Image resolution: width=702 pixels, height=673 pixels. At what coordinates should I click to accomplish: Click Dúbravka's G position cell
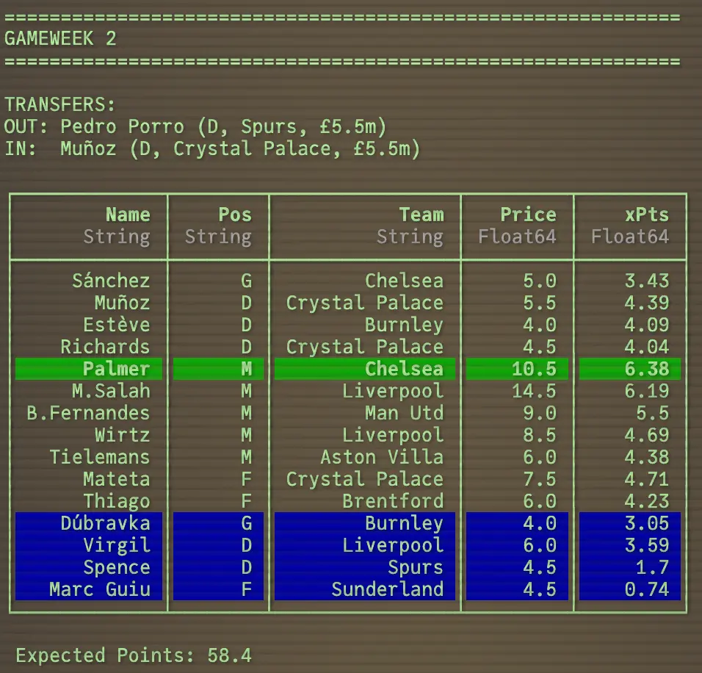coord(219,523)
